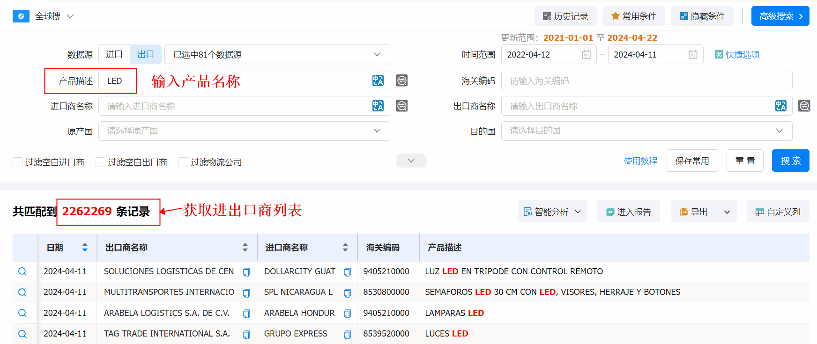Select the 出口 data source tab
817x344 pixels.
point(146,55)
